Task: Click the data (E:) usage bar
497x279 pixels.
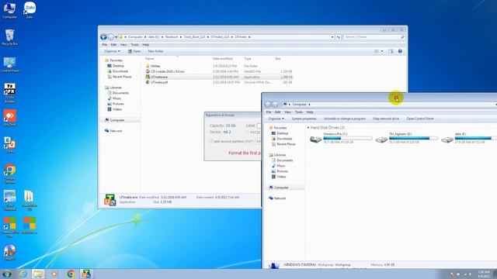Action: [476, 138]
